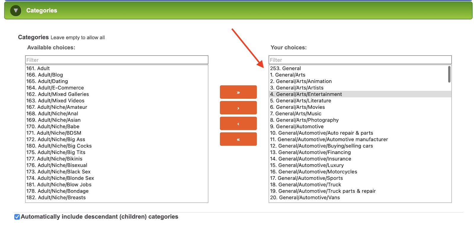Collapse the Categories section arrow

15,11
